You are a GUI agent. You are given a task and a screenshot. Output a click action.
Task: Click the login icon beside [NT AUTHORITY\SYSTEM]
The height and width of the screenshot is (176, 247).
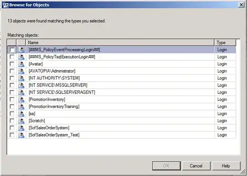point(21,78)
